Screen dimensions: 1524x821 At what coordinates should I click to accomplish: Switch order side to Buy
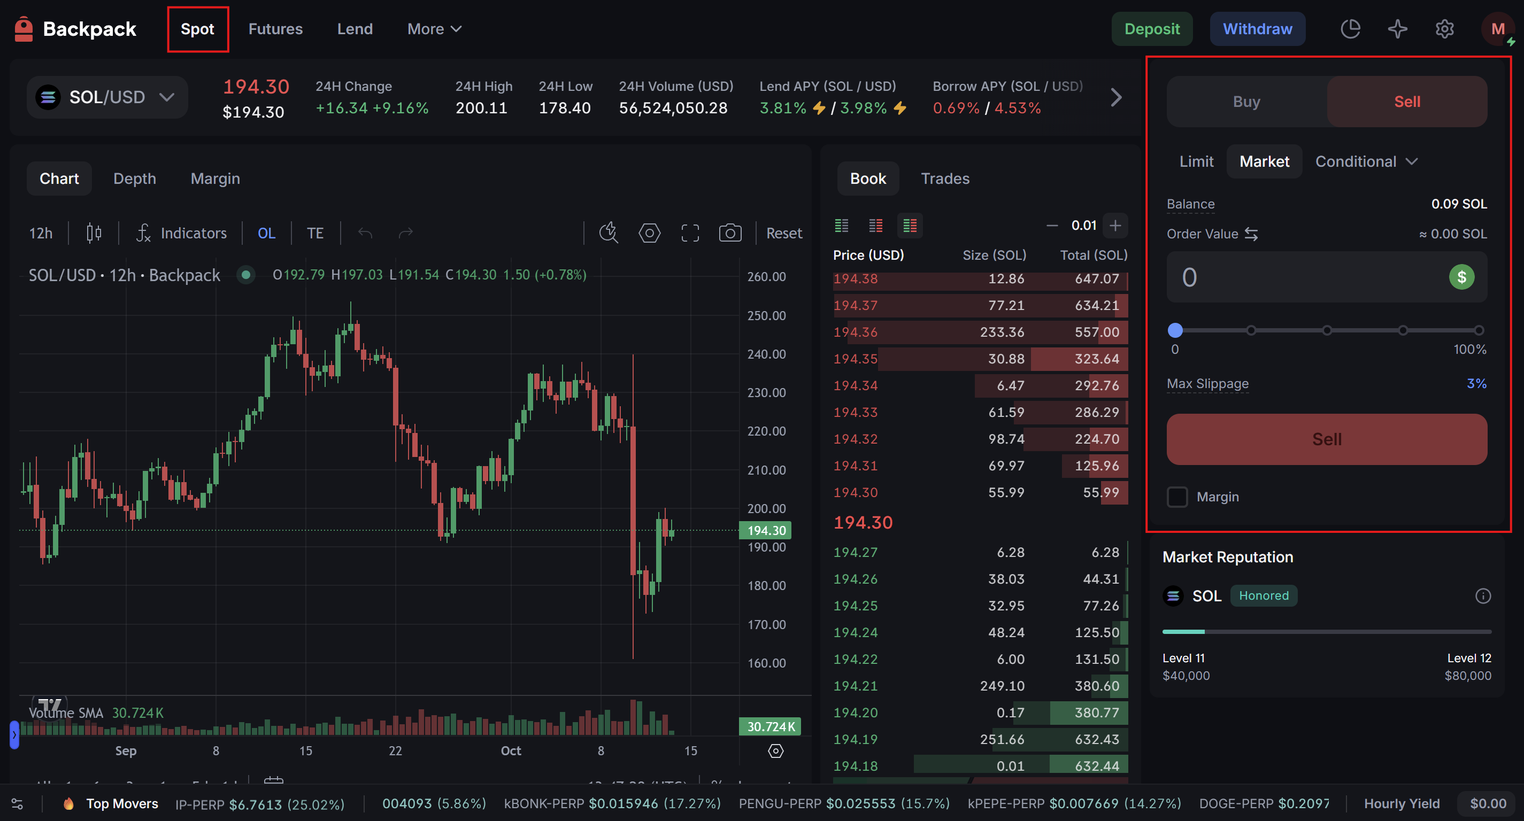1246,102
